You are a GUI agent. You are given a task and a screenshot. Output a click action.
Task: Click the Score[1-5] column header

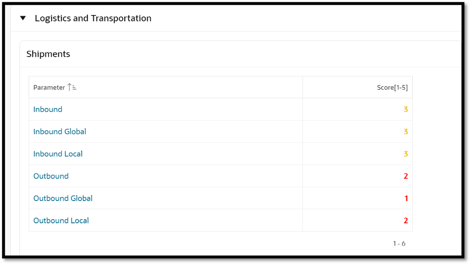[392, 88]
